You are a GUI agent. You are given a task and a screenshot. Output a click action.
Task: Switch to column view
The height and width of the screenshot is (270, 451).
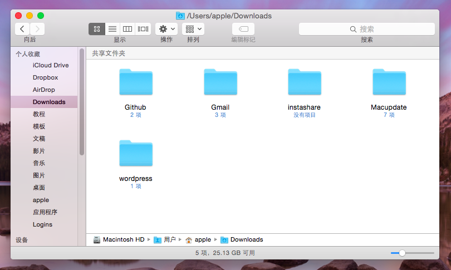click(x=128, y=29)
